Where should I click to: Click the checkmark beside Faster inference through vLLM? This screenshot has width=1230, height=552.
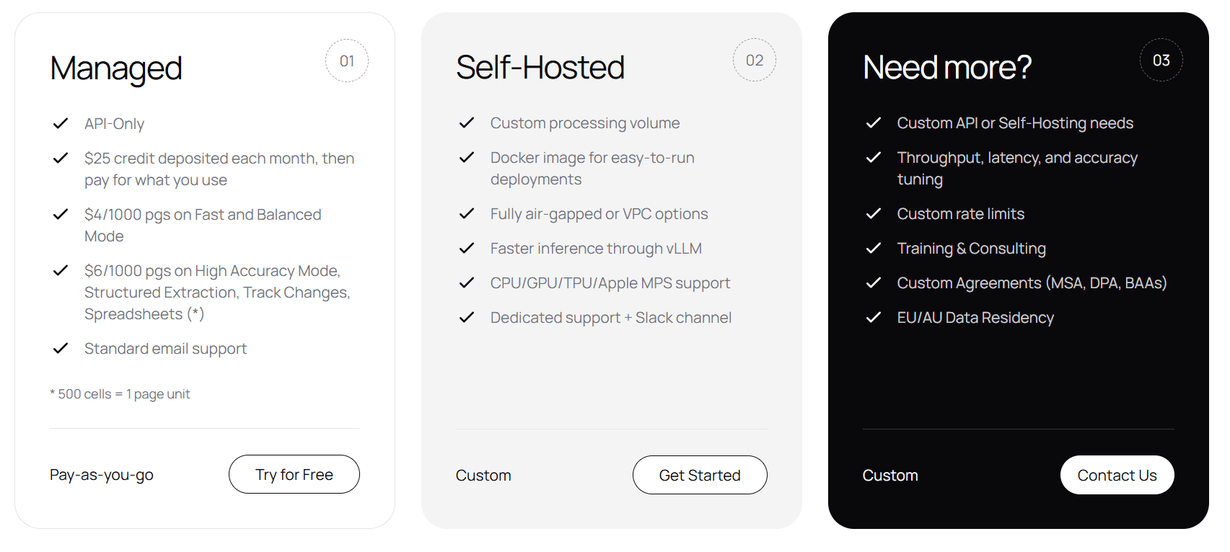click(467, 248)
